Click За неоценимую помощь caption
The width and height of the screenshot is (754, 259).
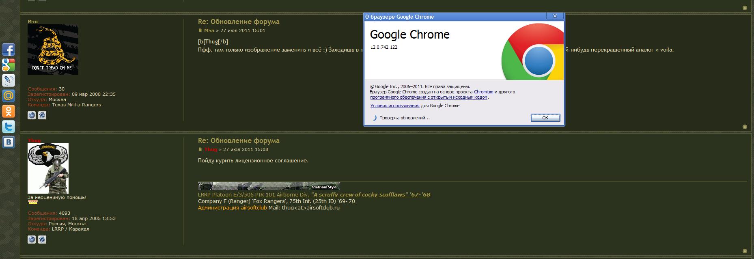[57, 197]
